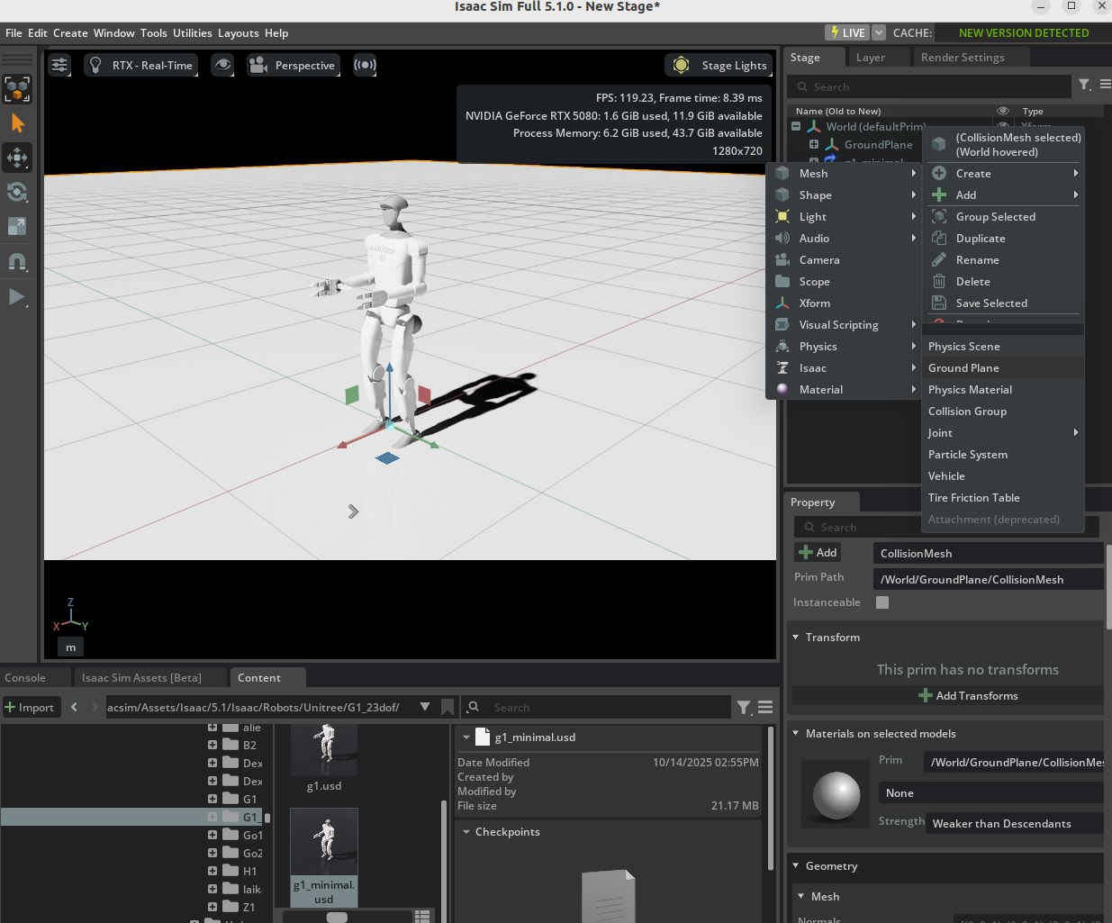Click the Import button in Content

pos(31,708)
